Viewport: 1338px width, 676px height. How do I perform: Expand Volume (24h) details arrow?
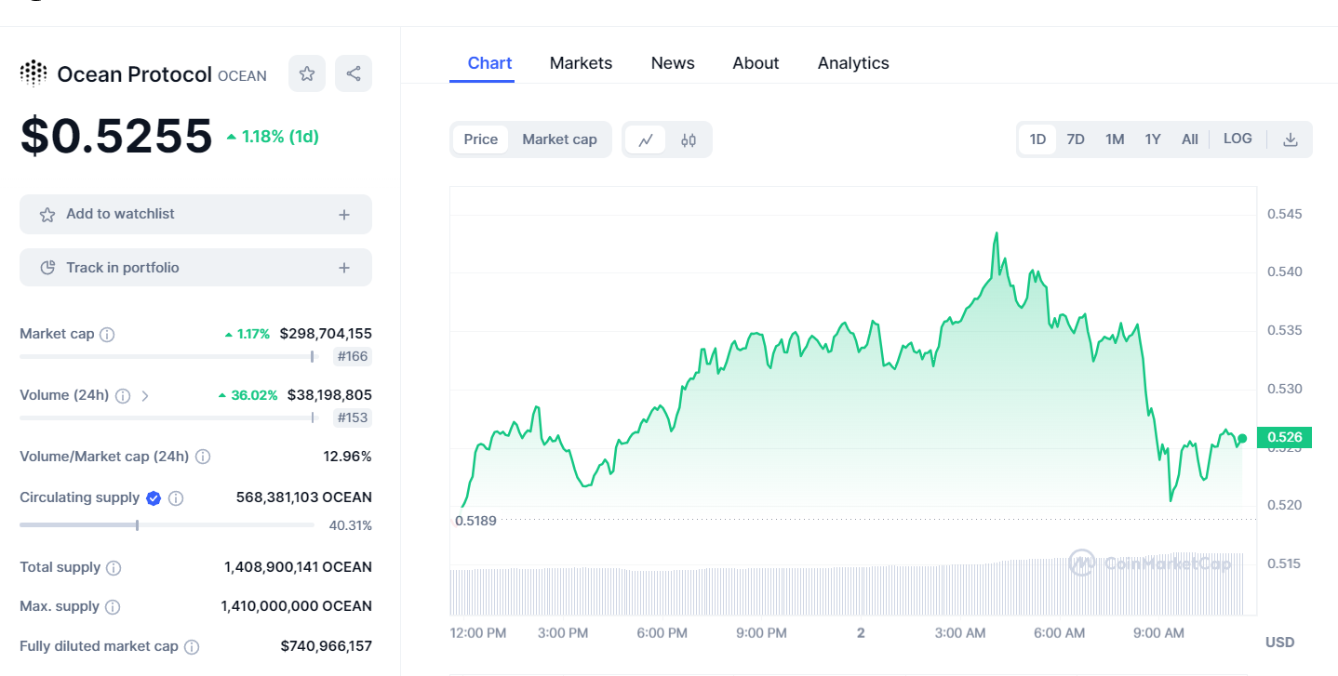(x=144, y=395)
